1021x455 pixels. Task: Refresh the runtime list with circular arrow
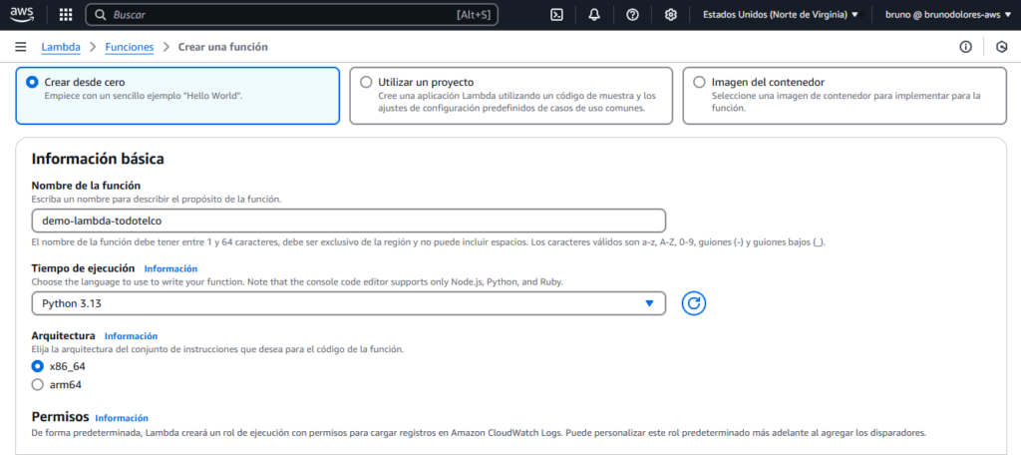[x=694, y=303]
